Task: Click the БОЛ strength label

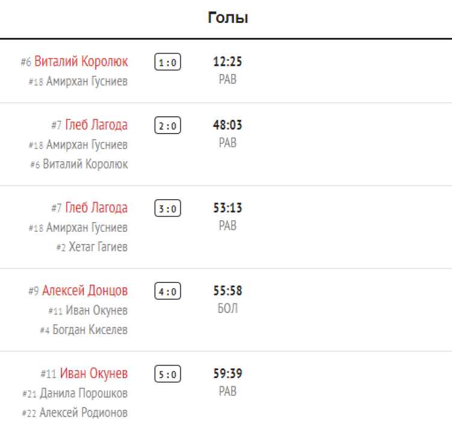Action: click(x=228, y=309)
